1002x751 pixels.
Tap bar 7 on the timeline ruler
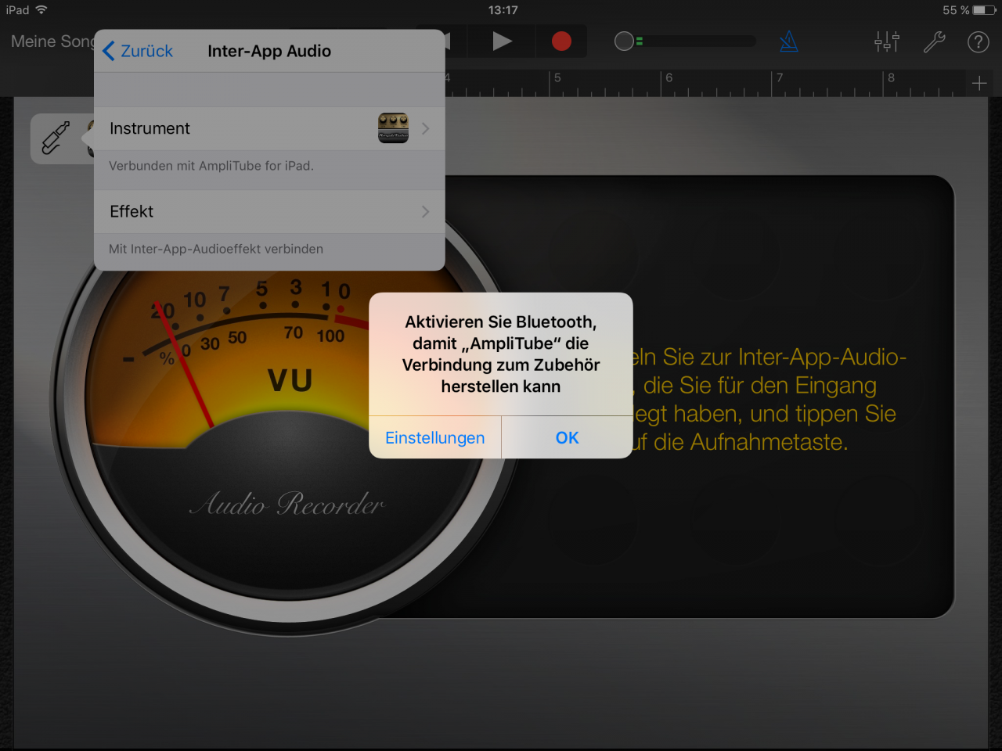click(779, 78)
